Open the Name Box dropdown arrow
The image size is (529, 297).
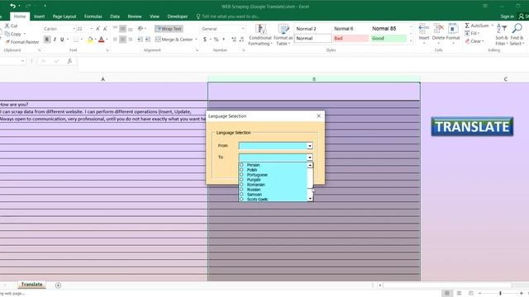tap(22, 61)
